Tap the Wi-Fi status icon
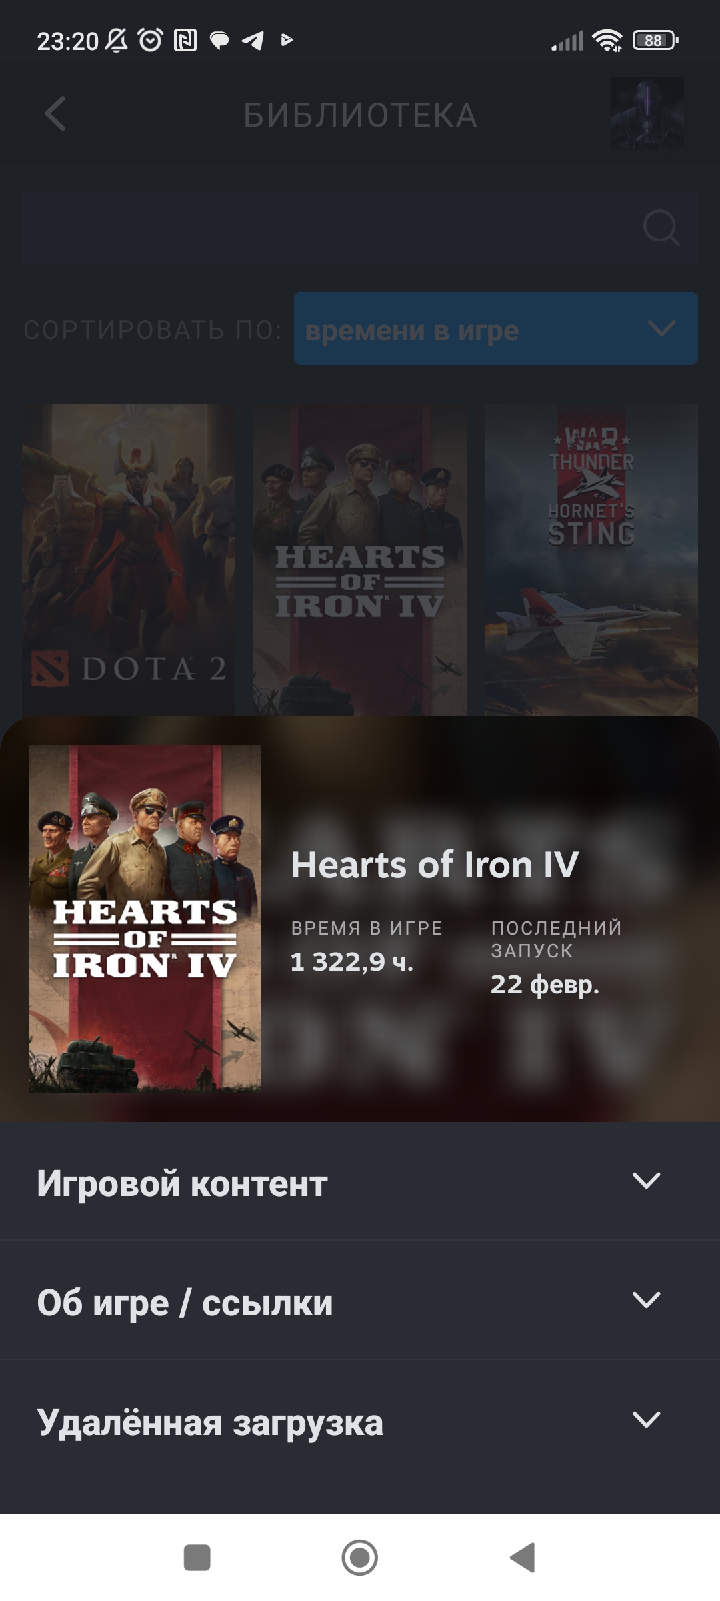Viewport: 720px width, 1601px height. point(607,41)
